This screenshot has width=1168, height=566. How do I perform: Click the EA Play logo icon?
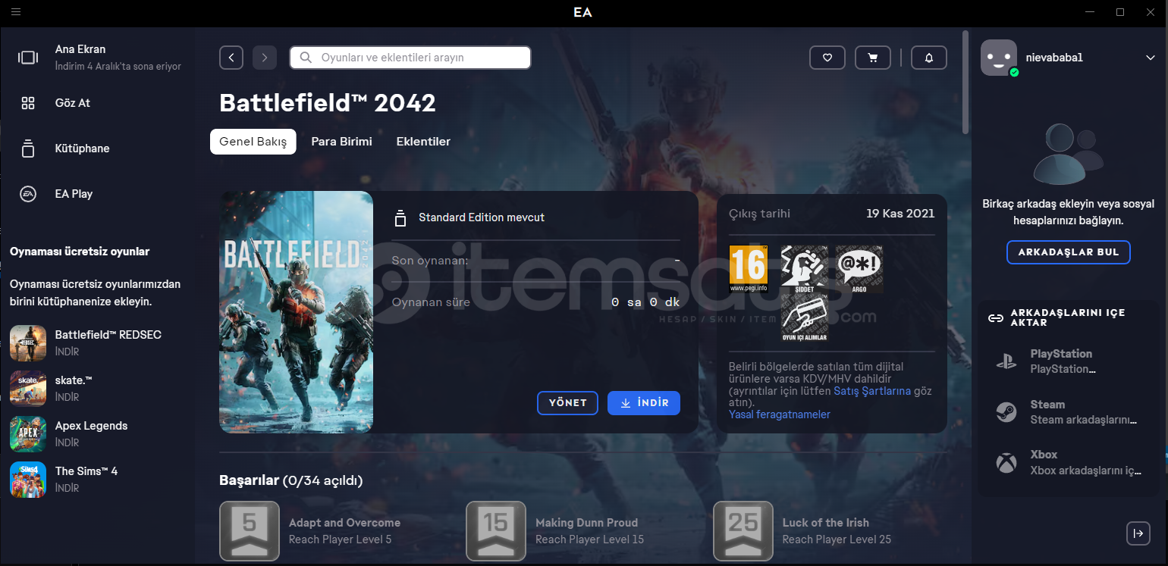28,194
